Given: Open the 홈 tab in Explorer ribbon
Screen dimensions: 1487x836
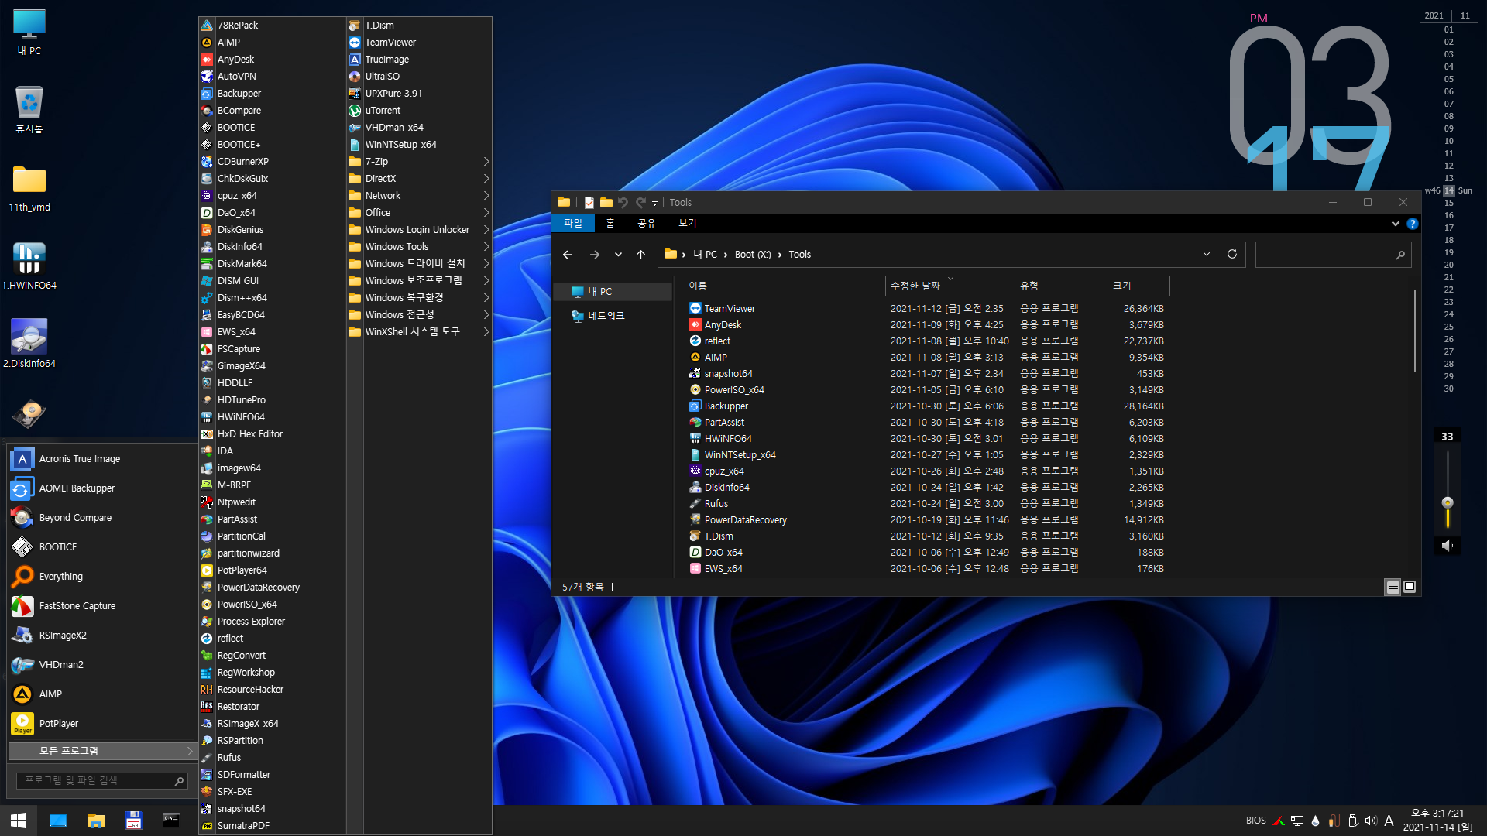Looking at the screenshot, I should coord(610,224).
